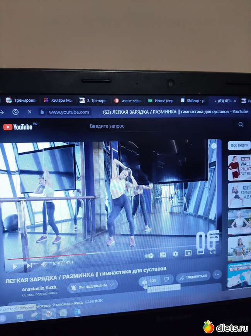Toggle the autoplay switch
This screenshot has height=336, width=251.
point(149,256)
